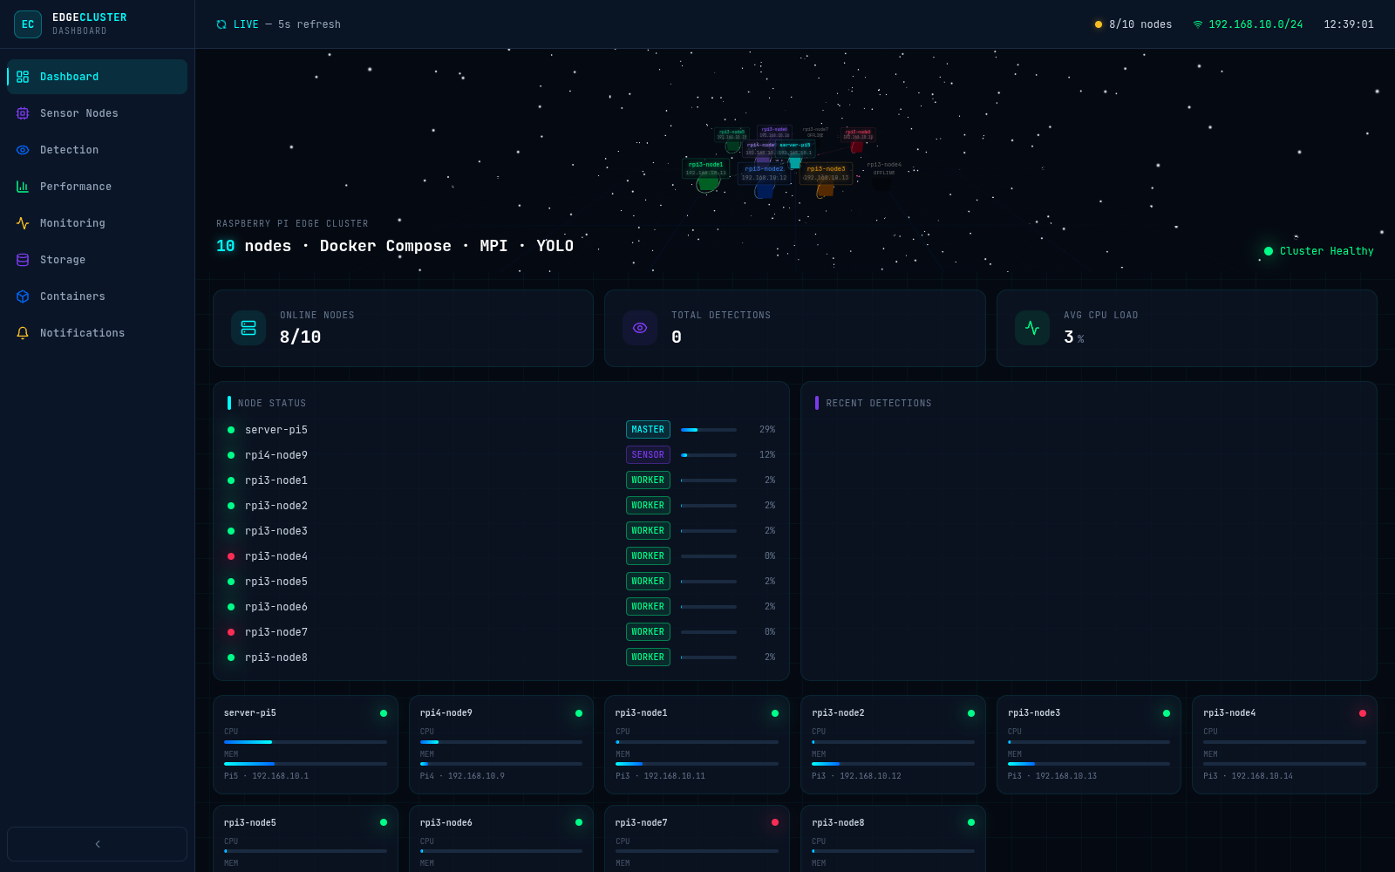Click the RECENT DETECTIONS heading
This screenshot has height=872, width=1395.
879,404
